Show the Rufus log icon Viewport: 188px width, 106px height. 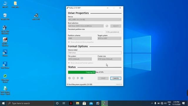pos(82,78)
